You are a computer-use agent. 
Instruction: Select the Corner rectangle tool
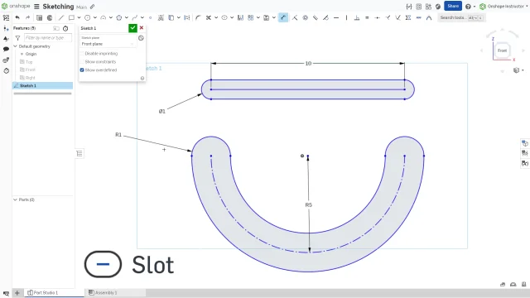click(71, 17)
